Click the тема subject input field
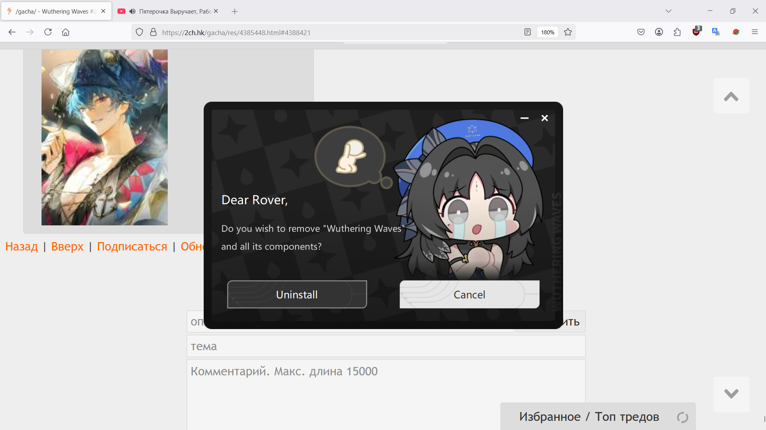This screenshot has width=766, height=430. tap(386, 346)
